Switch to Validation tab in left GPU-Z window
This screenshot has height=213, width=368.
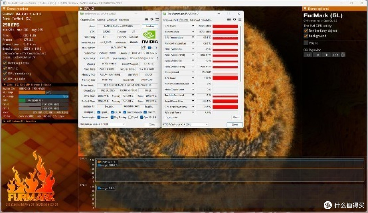(x=124, y=20)
